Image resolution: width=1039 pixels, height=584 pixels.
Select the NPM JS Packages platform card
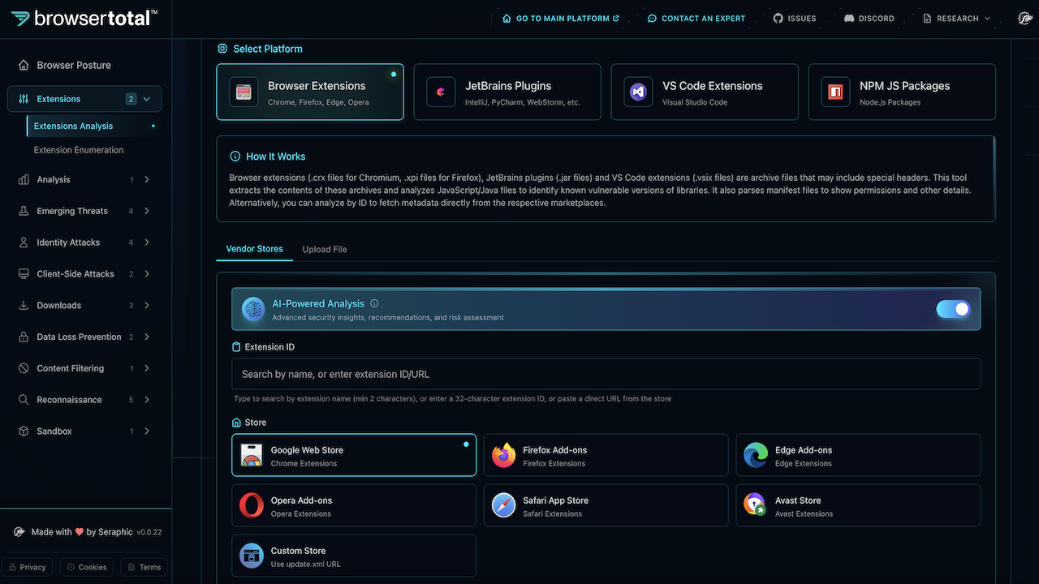(902, 92)
